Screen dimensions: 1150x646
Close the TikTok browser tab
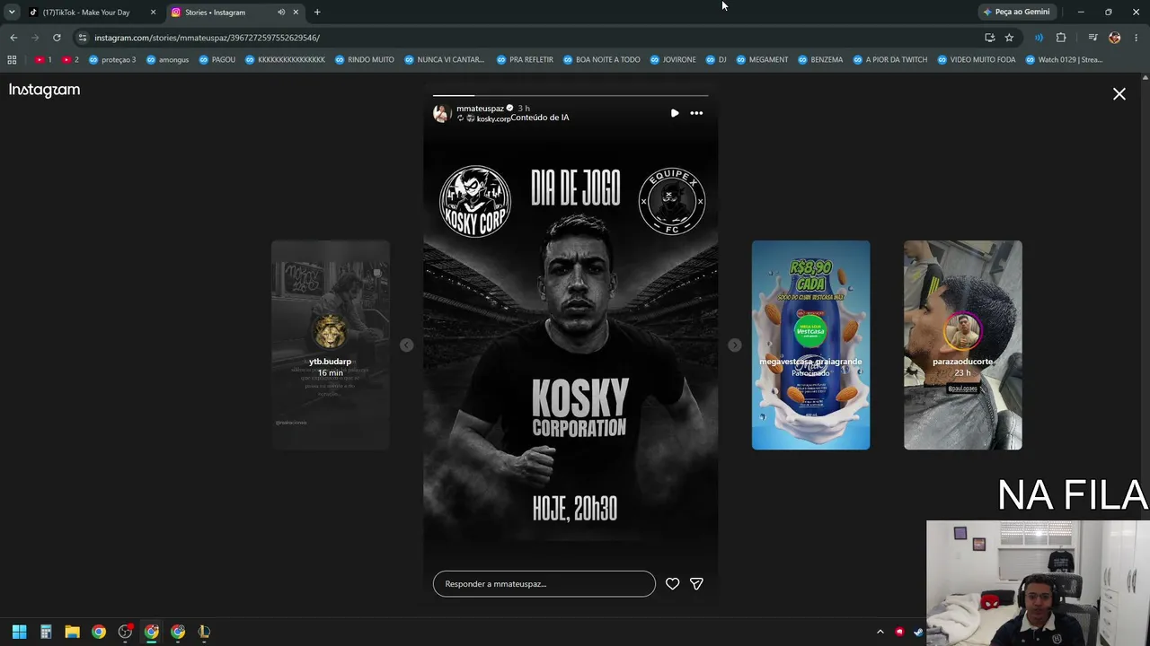click(153, 13)
